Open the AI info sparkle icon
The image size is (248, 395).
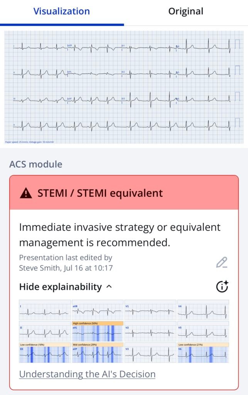point(223,287)
